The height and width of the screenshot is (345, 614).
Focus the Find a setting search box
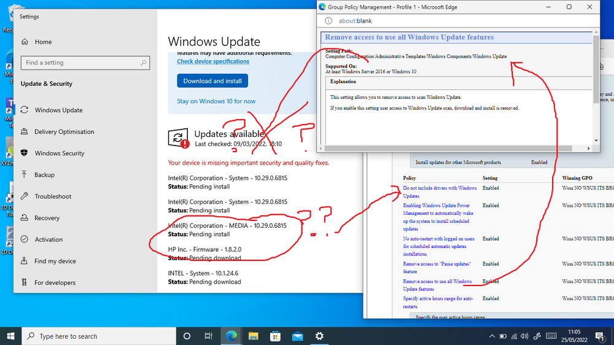(x=85, y=63)
